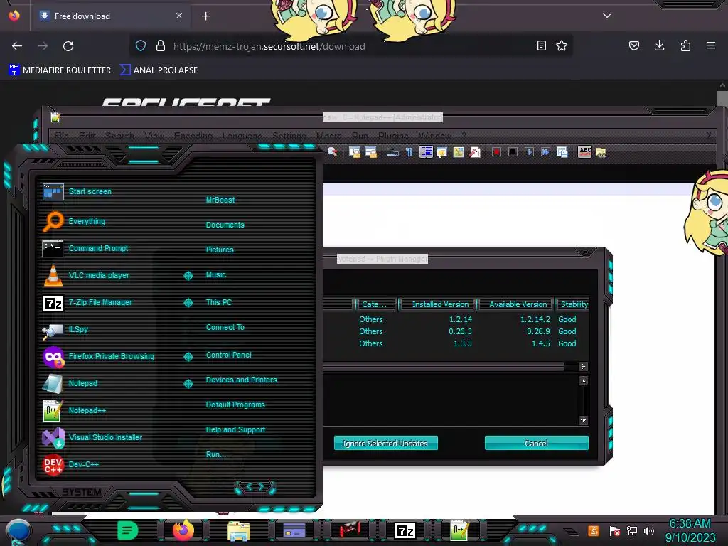Screen dimensions: 728x546
Task: Sort by the Stability column header
Action: click(574, 304)
